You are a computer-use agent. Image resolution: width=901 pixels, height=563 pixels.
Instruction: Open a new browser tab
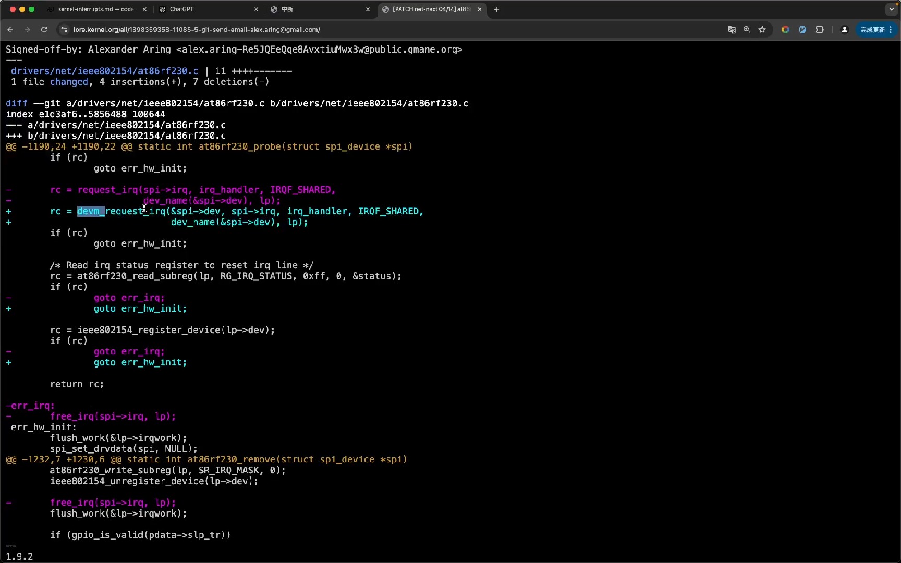(496, 9)
